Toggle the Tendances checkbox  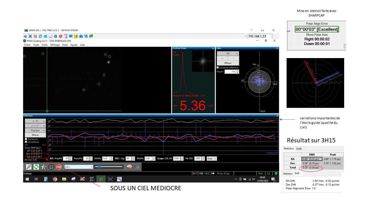click(x=26, y=139)
